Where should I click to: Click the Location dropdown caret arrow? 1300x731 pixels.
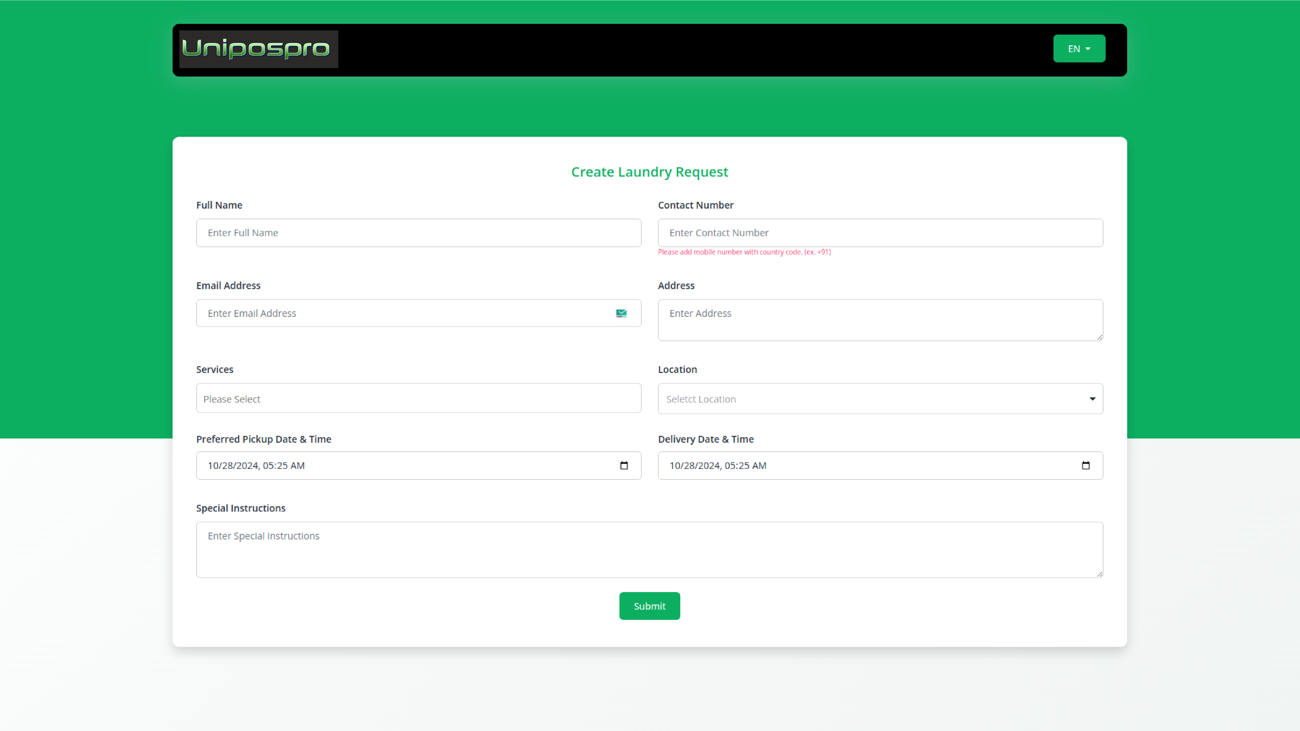coord(1092,399)
